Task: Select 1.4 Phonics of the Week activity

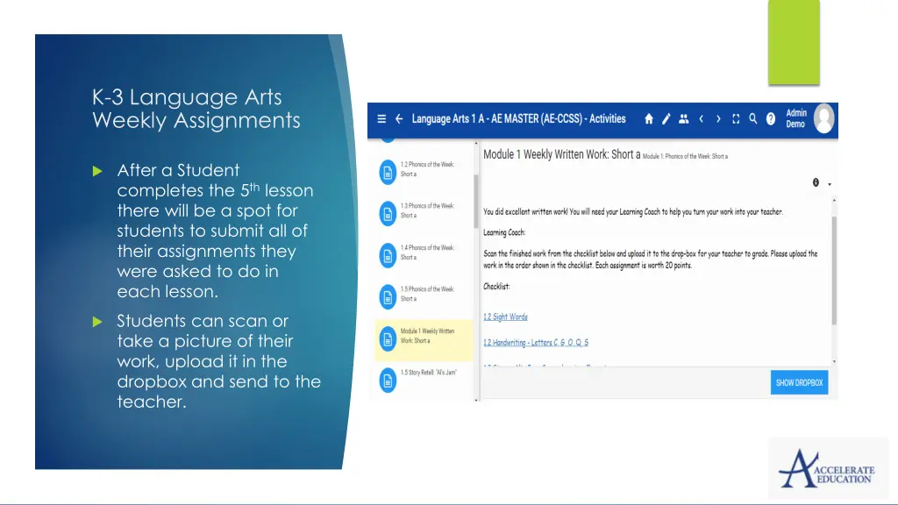Action: [425, 252]
